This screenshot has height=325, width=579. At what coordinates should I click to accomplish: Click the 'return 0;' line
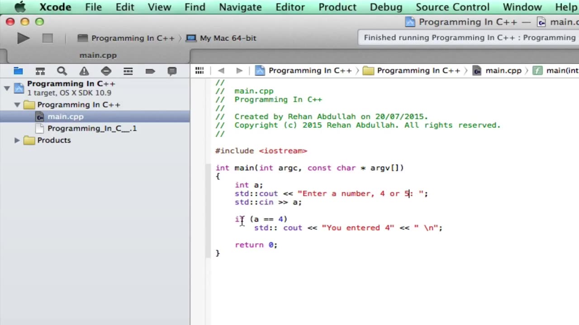256,245
